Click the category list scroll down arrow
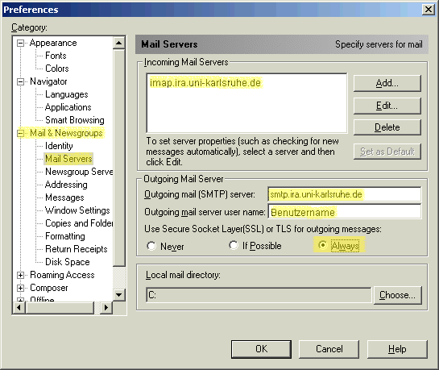Screen dimensions: 439x370 (x=119, y=295)
